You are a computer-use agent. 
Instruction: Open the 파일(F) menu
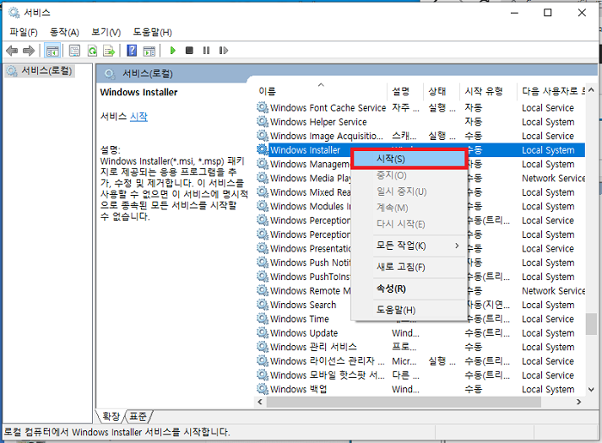[23, 32]
